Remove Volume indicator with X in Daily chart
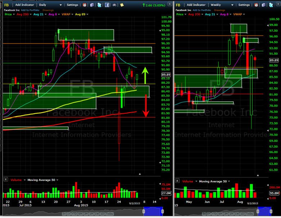This screenshot has width=281, height=218. tap(6, 179)
